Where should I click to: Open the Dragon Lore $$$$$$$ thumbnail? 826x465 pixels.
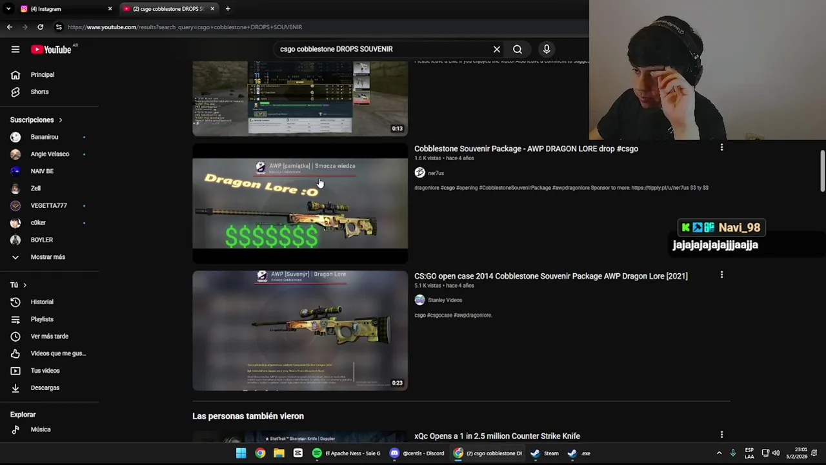[x=300, y=203]
